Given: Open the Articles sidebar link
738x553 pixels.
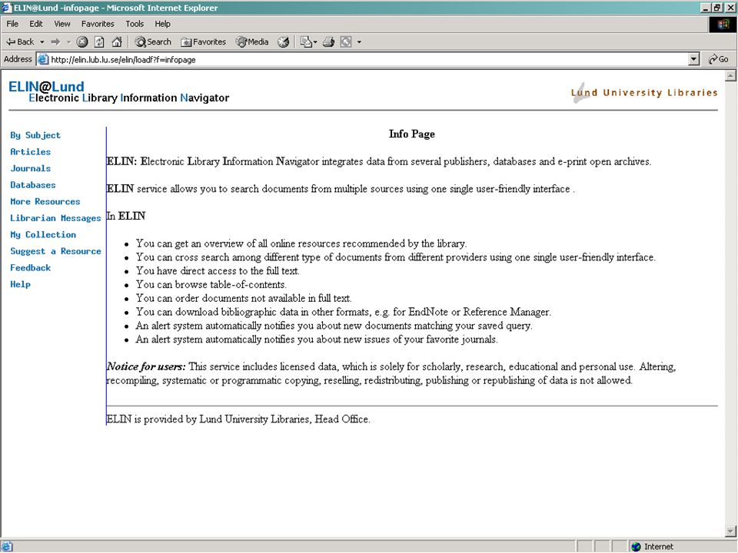Looking at the screenshot, I should [x=30, y=152].
